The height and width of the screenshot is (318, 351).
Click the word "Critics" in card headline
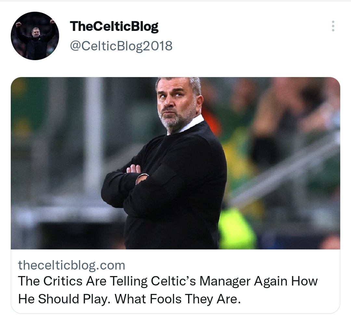tap(63, 281)
